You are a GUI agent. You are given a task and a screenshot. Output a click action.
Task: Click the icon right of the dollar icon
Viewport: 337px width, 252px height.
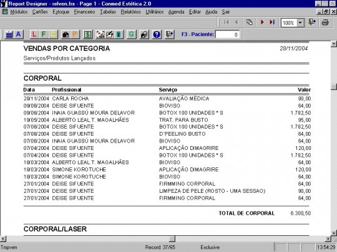pos(100,34)
